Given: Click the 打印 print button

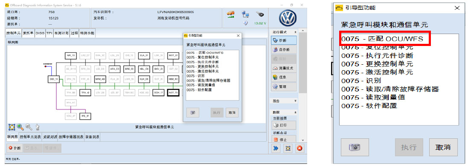Looking at the screenshot, I should [x=284, y=125].
